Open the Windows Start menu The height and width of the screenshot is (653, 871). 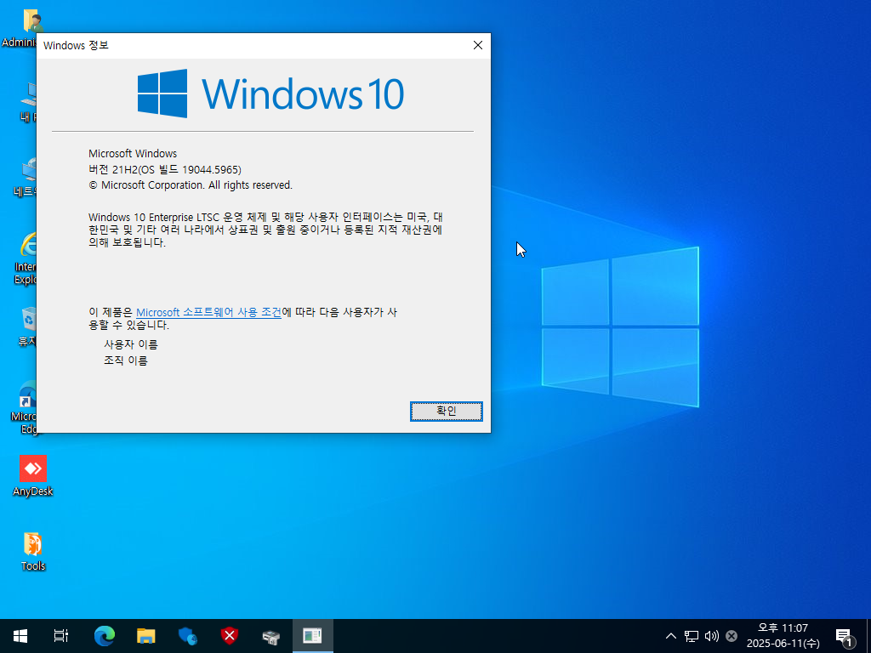click(20, 636)
